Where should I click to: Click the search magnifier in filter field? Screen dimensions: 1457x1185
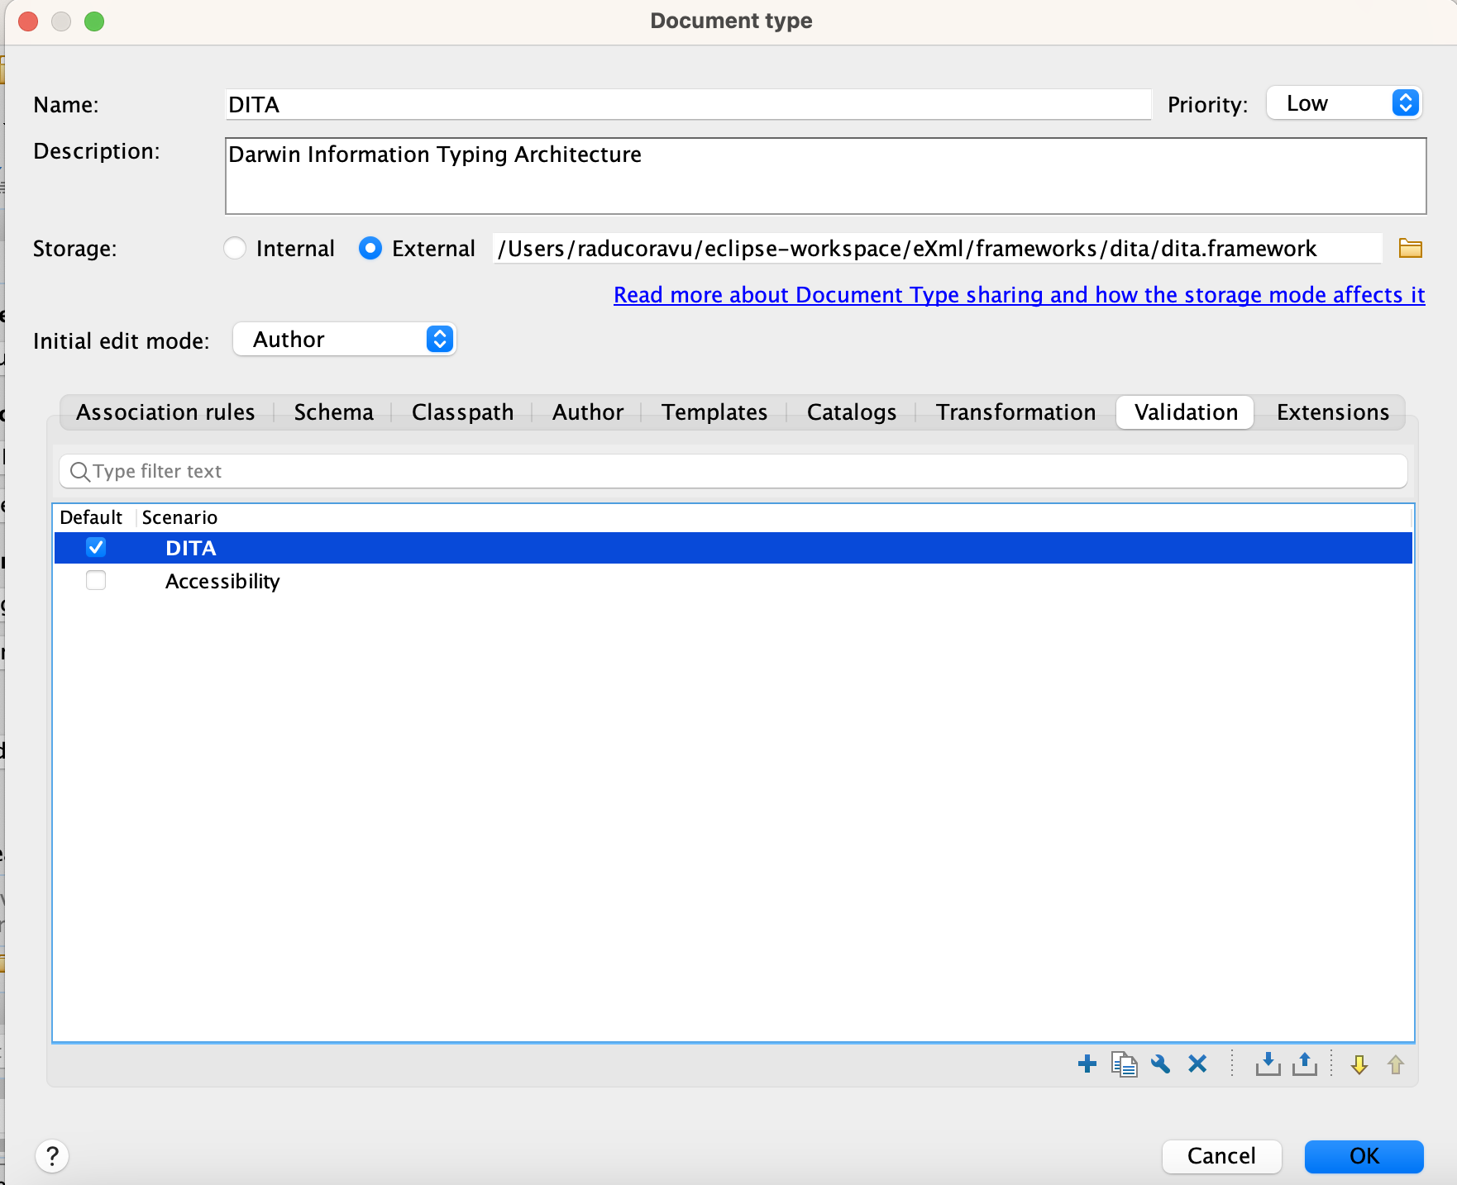coord(80,471)
